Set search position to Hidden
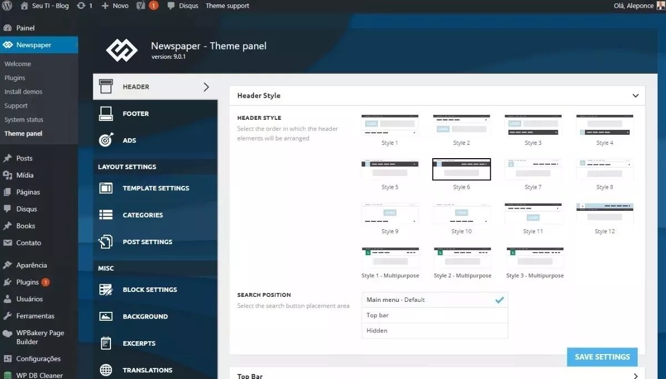The image size is (666, 379). pyautogui.click(x=434, y=331)
